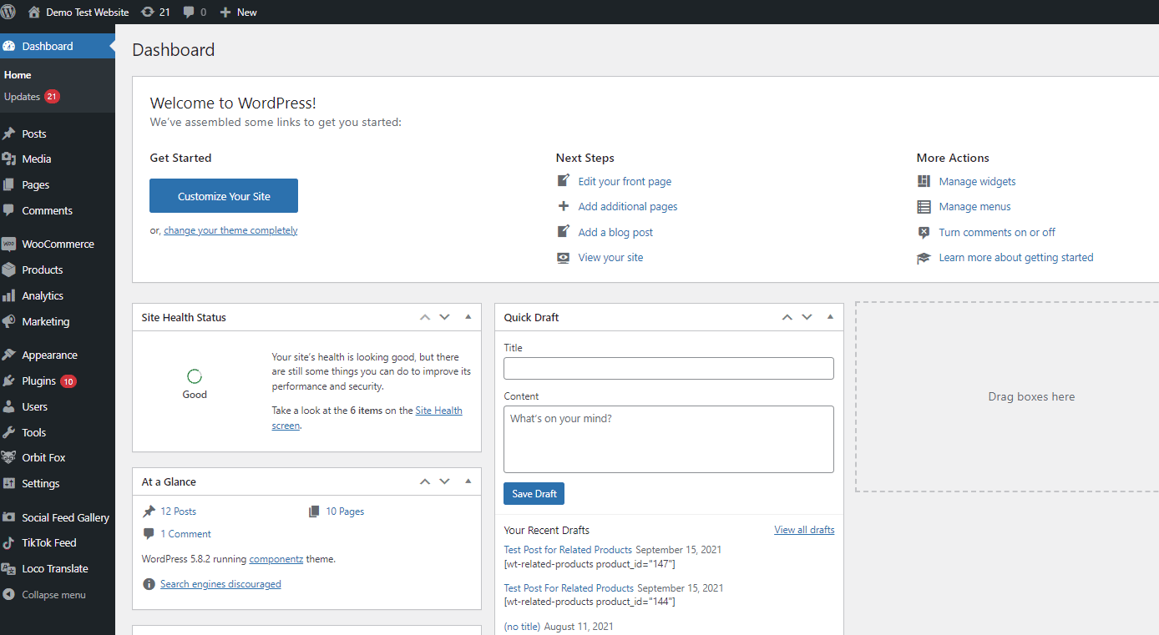Image resolution: width=1159 pixels, height=635 pixels.
Task: Click the TikTok Feed icon
Action: coord(9,542)
